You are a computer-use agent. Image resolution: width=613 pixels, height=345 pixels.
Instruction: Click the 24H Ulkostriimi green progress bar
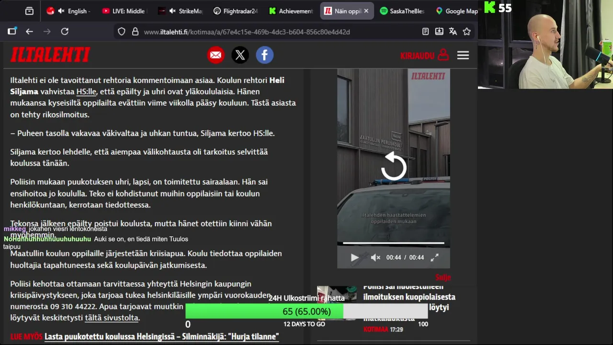pos(306,311)
